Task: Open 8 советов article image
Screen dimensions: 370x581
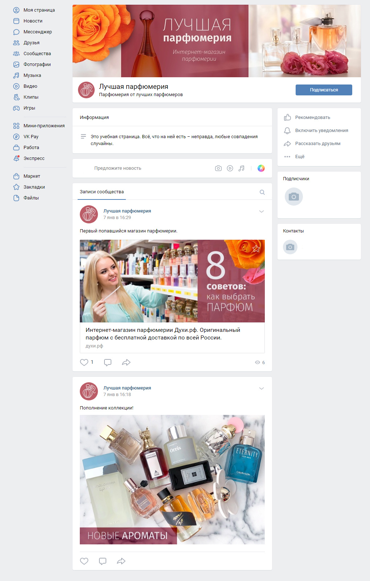Action: pyautogui.click(x=172, y=281)
